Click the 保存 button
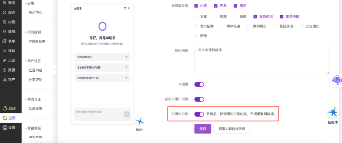Image resolution: width=342 pixels, height=143 pixels. (203, 129)
